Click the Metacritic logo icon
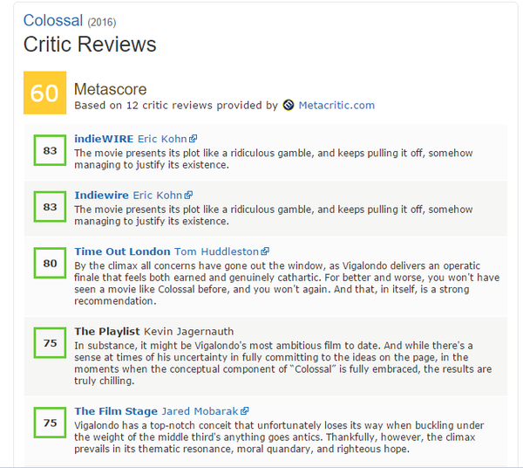Screen dimensions: 523x468 click(289, 106)
